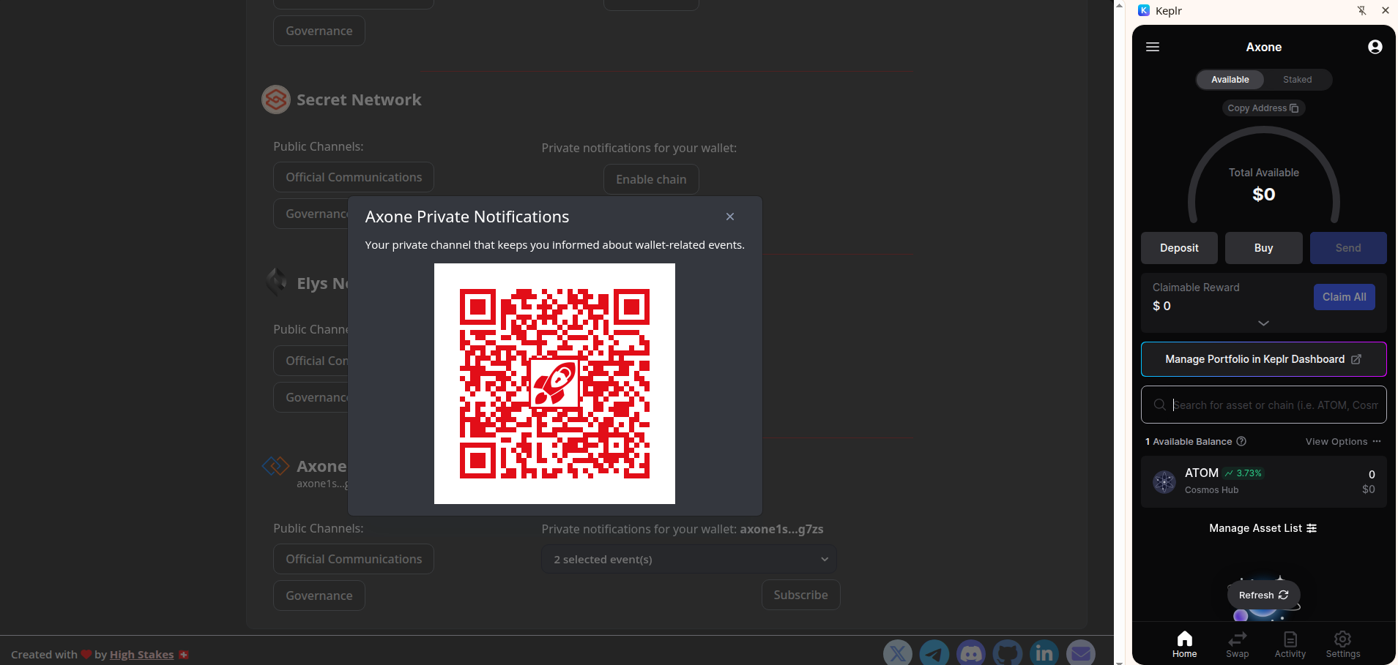Switch to the Staked tab in Keplr

[x=1298, y=80]
